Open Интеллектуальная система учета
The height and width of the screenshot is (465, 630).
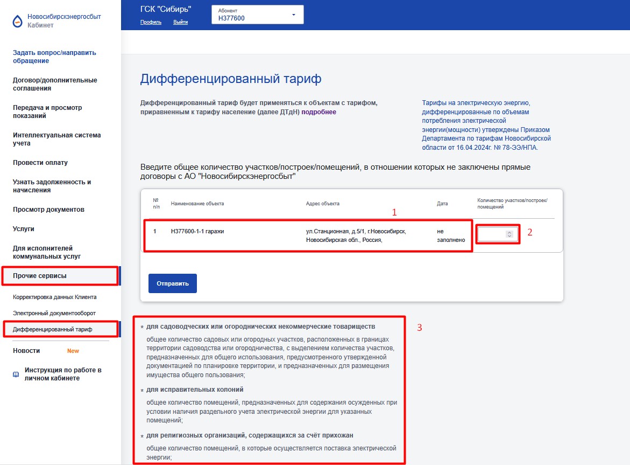click(x=56, y=139)
